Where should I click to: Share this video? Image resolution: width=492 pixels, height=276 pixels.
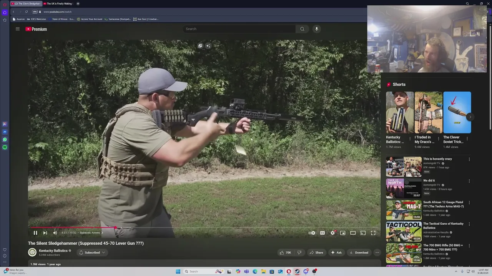[x=316, y=253]
